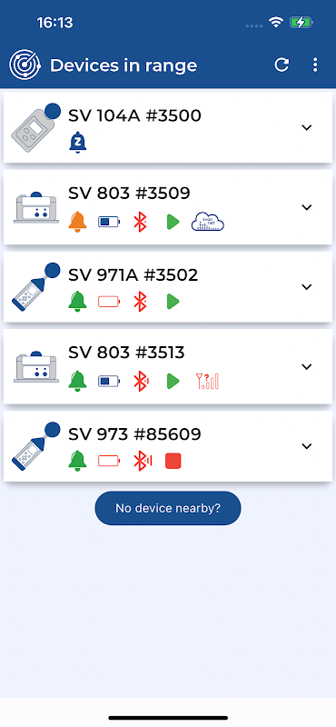Image resolution: width=336 pixels, height=727 pixels.
Task: Select the 'SV 971A #3502' device name
Action: (133, 275)
